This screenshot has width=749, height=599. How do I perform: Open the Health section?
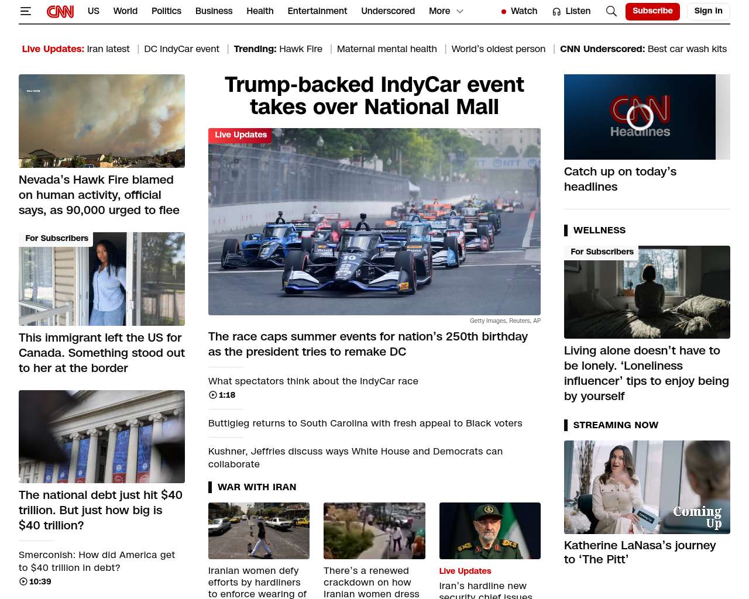coord(260,11)
